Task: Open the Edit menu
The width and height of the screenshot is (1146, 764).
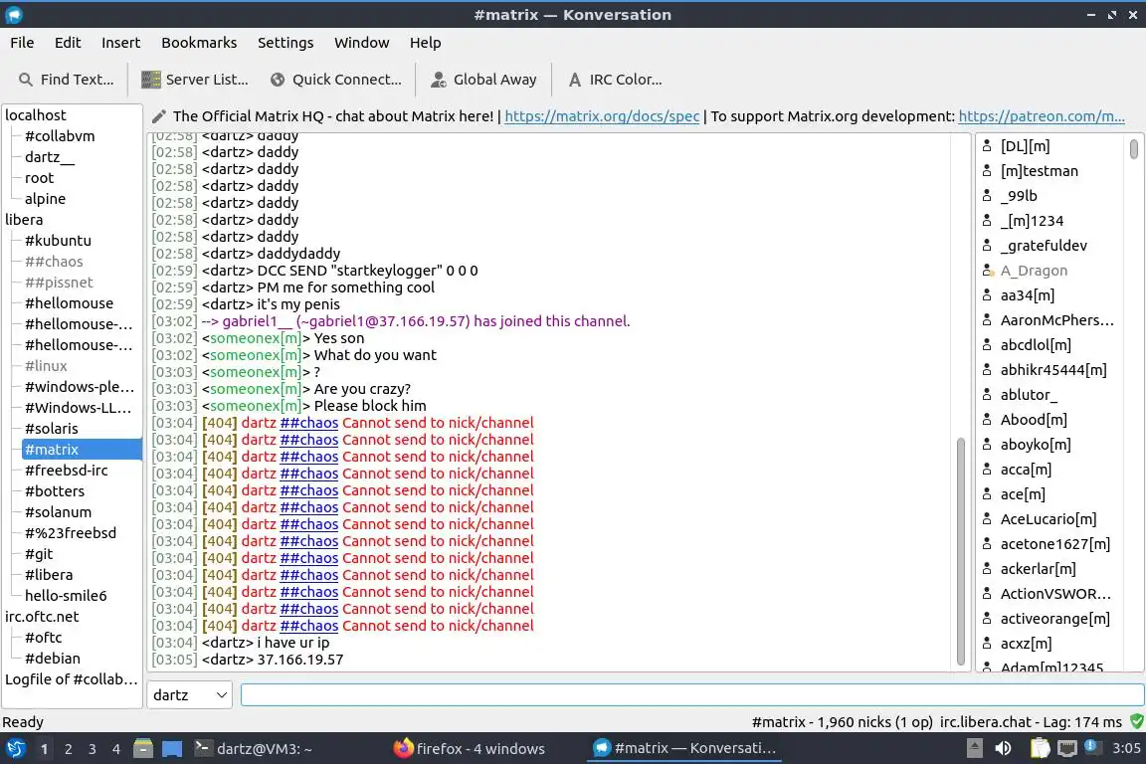Action: click(x=68, y=43)
